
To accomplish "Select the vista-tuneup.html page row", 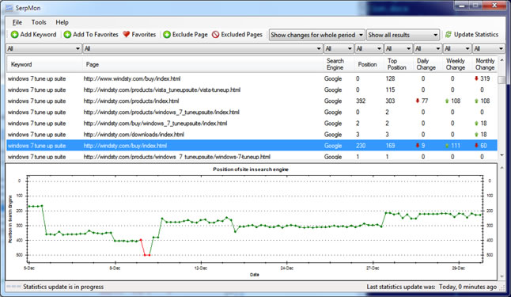I will tap(252, 89).
